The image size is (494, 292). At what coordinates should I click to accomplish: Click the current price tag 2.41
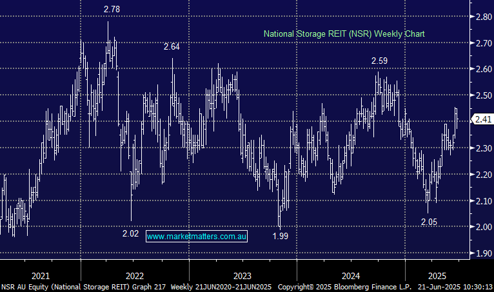[482, 119]
